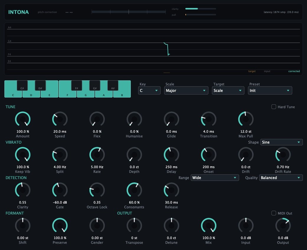Click the Tune Amount knob
The image size is (307, 250).
pyautogui.click(x=23, y=119)
